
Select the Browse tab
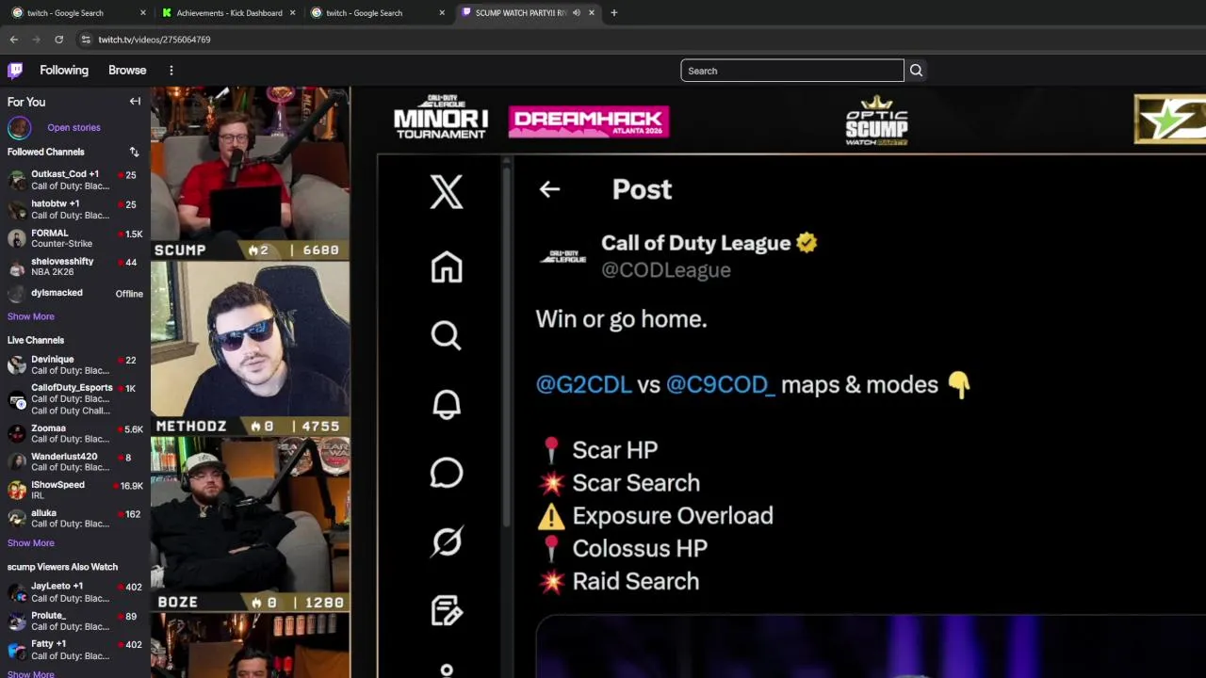click(127, 71)
